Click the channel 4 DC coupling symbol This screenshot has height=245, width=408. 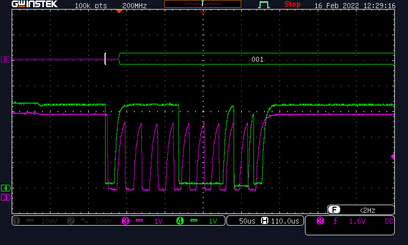[x=194, y=221]
